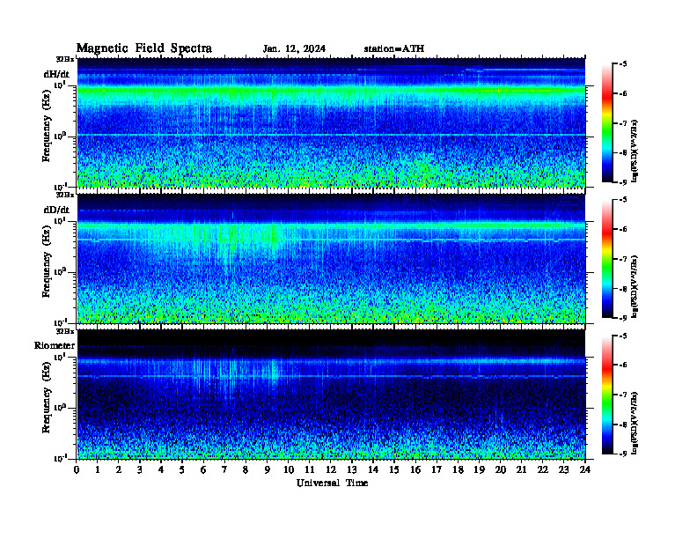Click the 'Magnetic Field Spectra' title

pyautogui.click(x=144, y=48)
